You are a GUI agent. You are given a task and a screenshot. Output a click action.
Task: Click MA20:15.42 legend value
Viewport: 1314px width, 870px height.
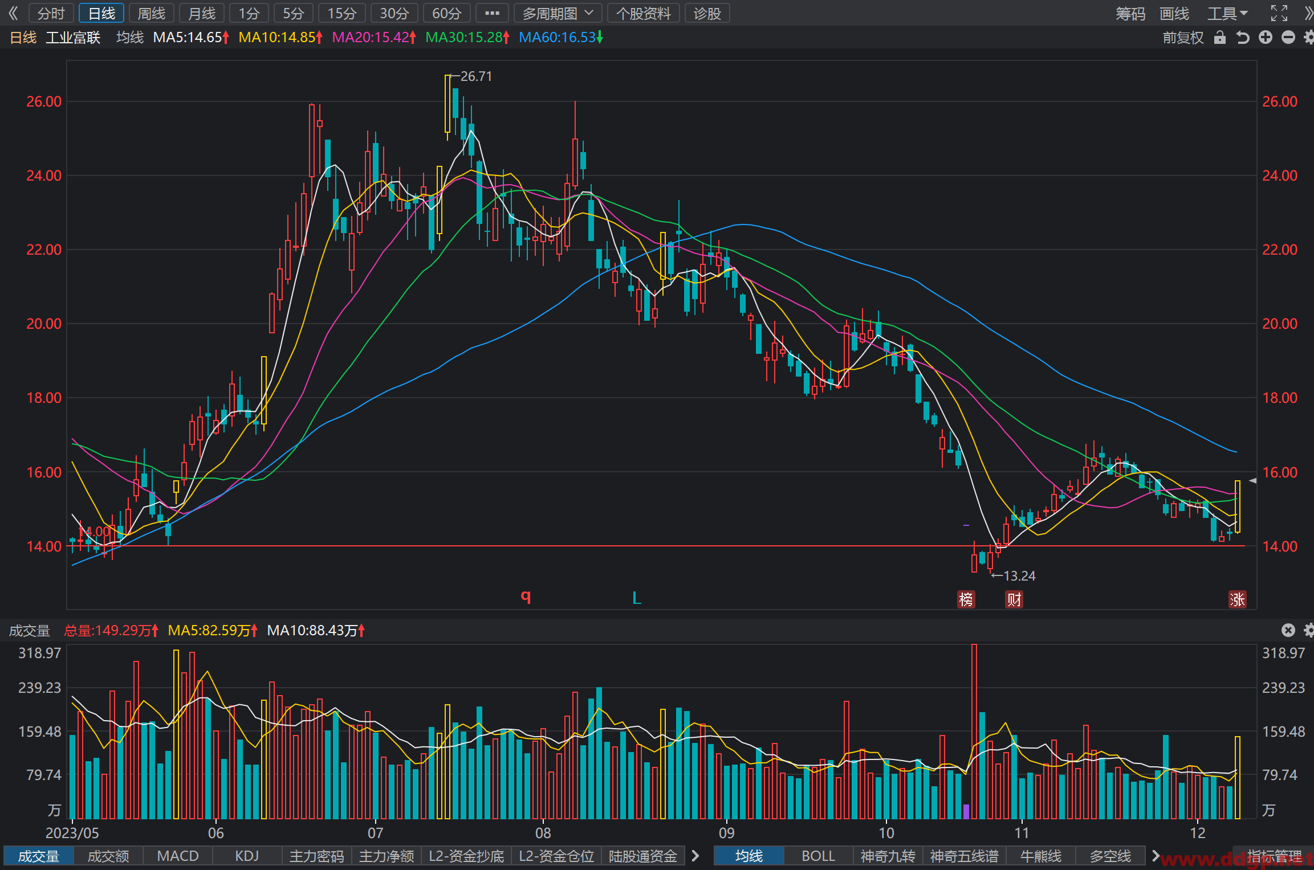pos(374,38)
